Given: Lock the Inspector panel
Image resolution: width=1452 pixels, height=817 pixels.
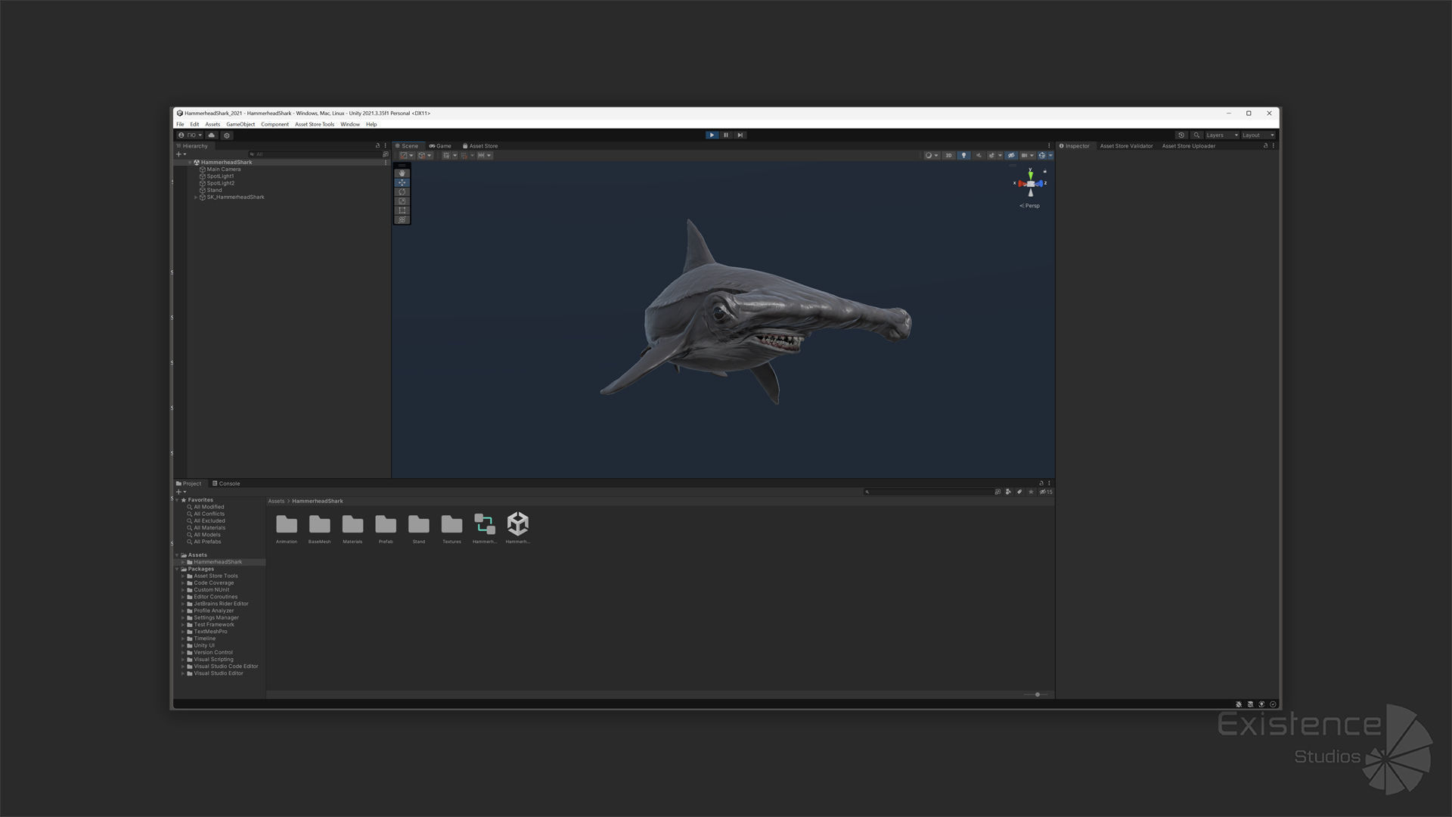Looking at the screenshot, I should tap(1265, 146).
